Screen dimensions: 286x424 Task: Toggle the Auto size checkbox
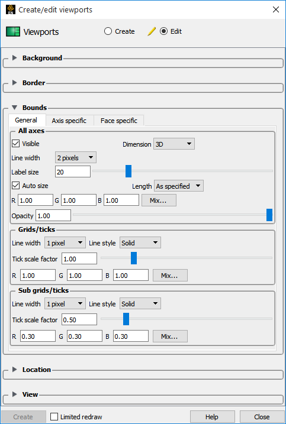click(x=16, y=186)
